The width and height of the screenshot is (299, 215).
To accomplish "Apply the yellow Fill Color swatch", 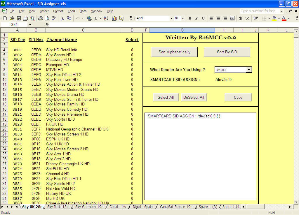I will [x=274, y=18].
